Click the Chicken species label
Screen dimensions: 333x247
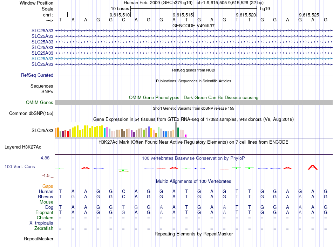(45, 218)
